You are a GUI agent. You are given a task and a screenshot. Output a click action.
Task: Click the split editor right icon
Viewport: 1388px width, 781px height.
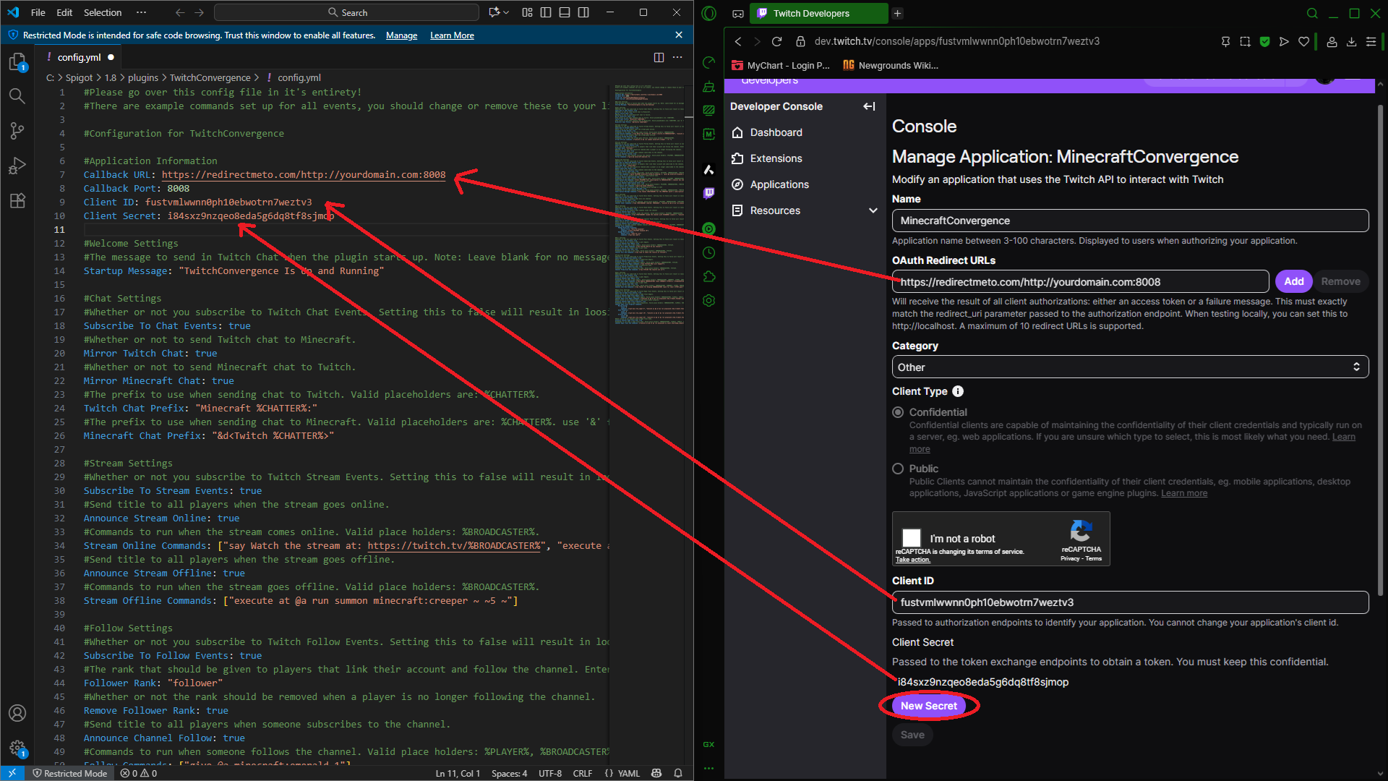[x=659, y=57]
